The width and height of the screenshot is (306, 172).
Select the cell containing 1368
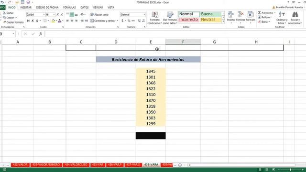point(151,83)
